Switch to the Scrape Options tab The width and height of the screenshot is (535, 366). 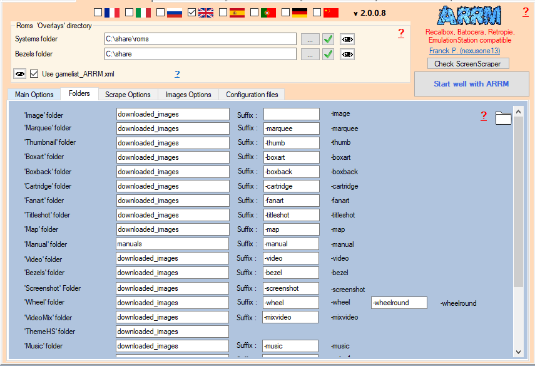coord(128,95)
